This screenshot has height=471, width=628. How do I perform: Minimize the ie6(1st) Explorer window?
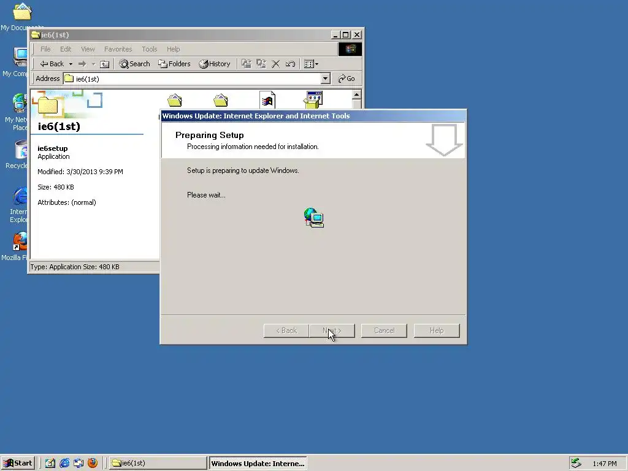pos(335,35)
